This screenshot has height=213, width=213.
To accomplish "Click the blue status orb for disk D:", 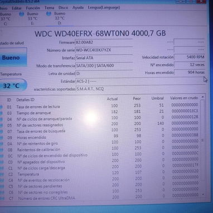I will pos(49,13).
